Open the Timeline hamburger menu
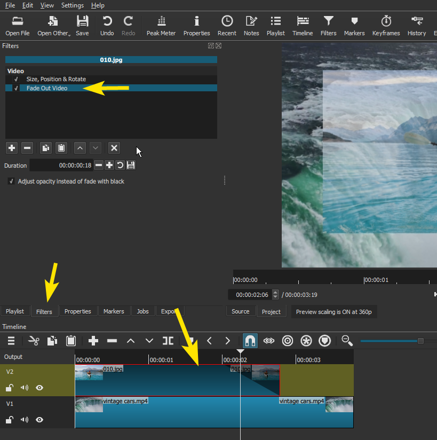The image size is (437, 440). coord(11,341)
